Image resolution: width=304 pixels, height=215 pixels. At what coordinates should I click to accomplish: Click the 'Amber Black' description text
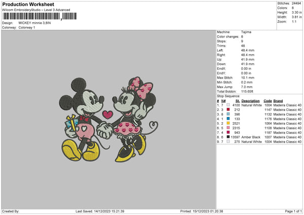coord(251,137)
